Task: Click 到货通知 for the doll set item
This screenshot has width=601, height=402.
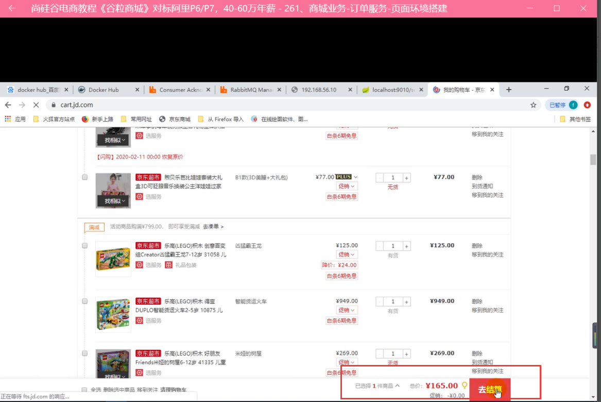Action: [x=482, y=186]
